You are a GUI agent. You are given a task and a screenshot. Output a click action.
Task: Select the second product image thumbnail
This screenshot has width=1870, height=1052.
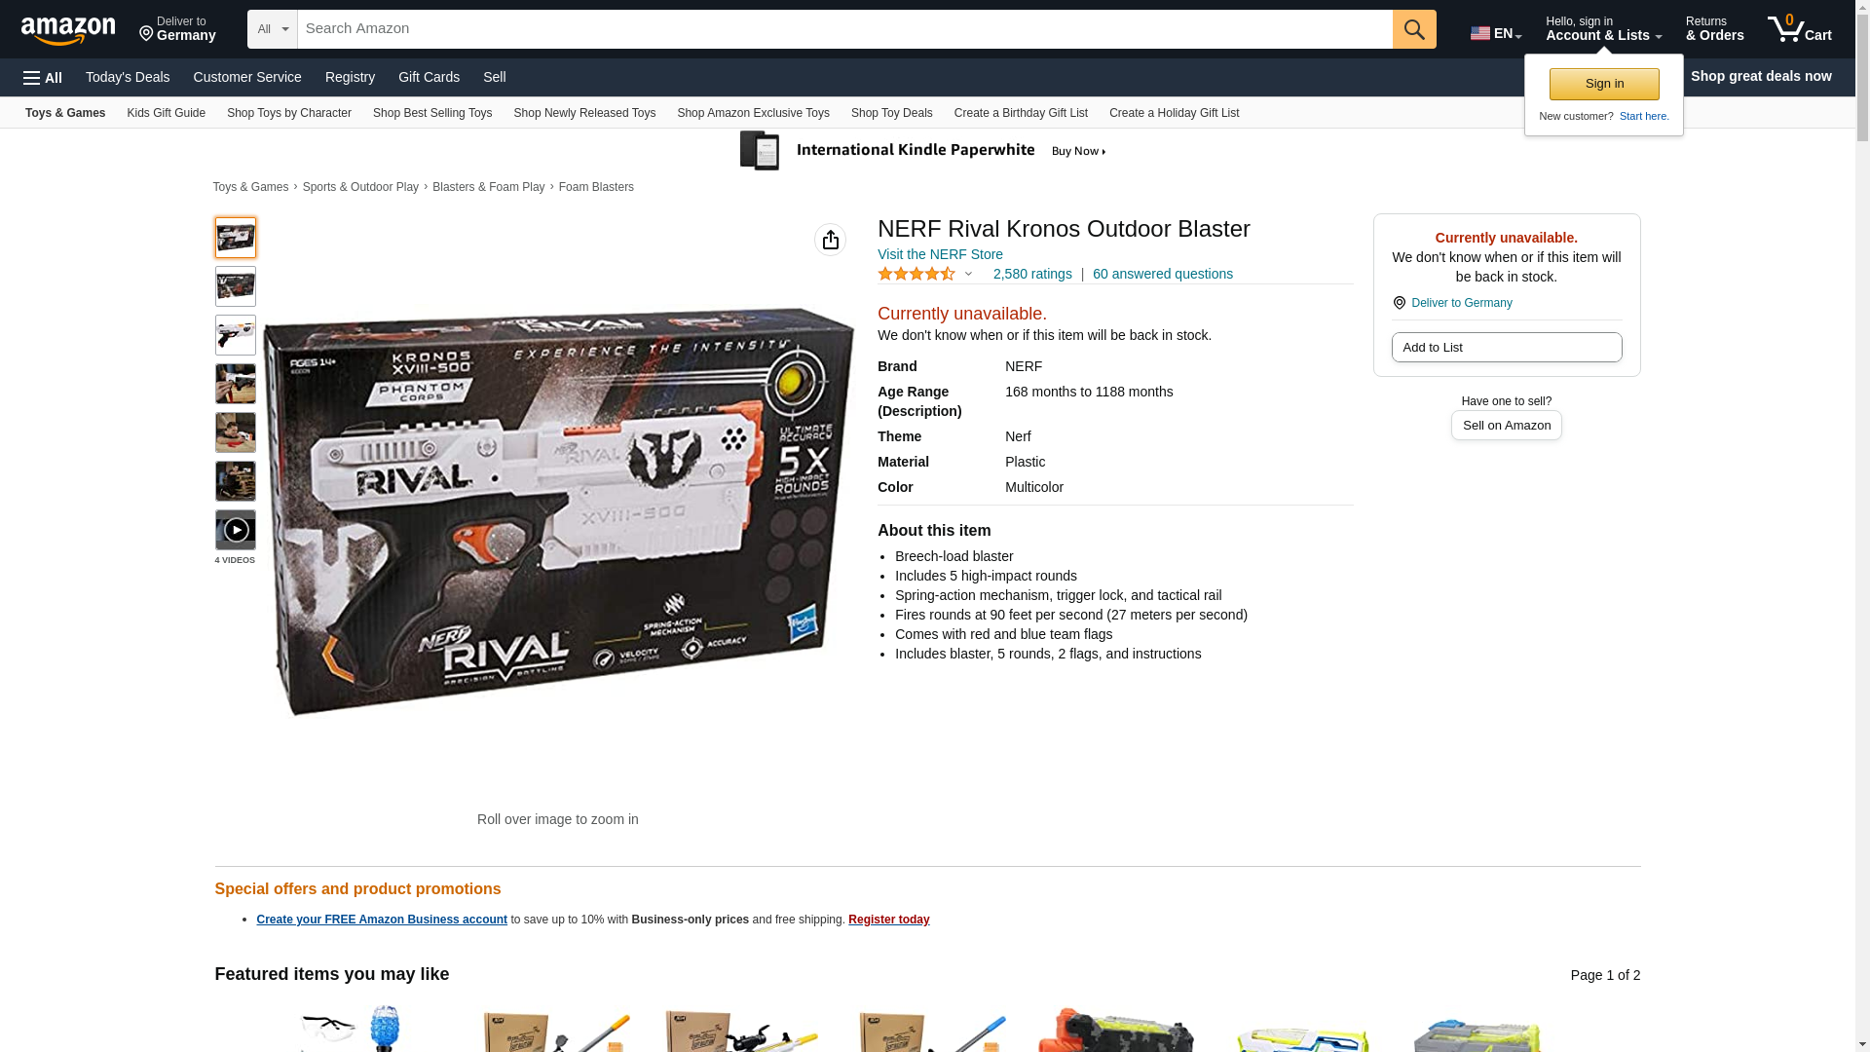(236, 286)
